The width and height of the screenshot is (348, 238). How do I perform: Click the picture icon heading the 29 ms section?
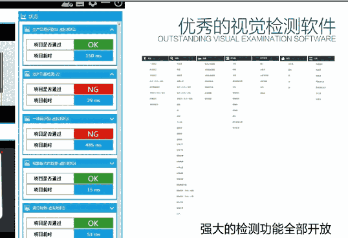coord(27,74)
